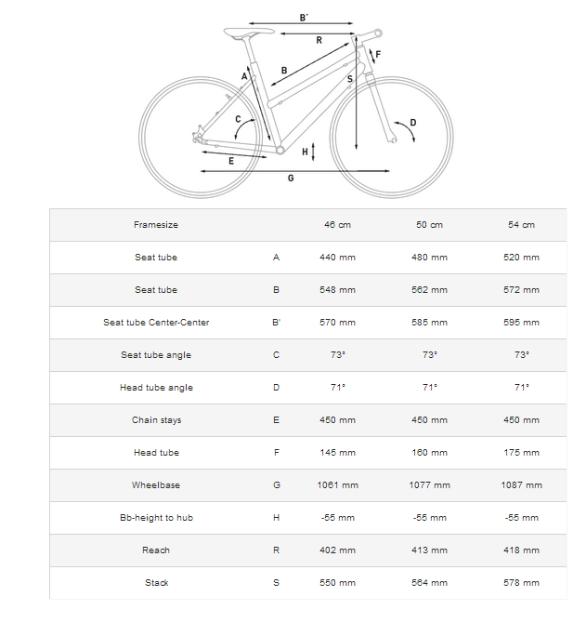Click the letter G under the wheelbase arrow

pos(291,178)
